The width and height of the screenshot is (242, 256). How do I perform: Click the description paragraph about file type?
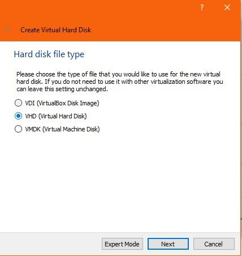tap(120, 82)
